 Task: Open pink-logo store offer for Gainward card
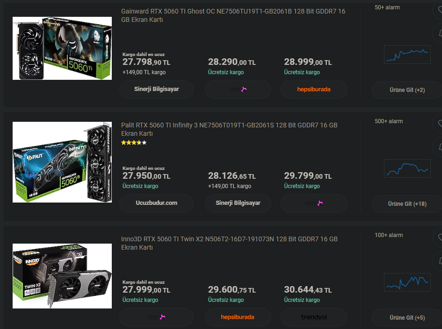click(x=238, y=90)
